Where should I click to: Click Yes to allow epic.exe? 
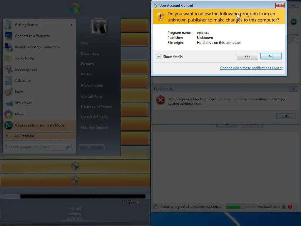(247, 56)
